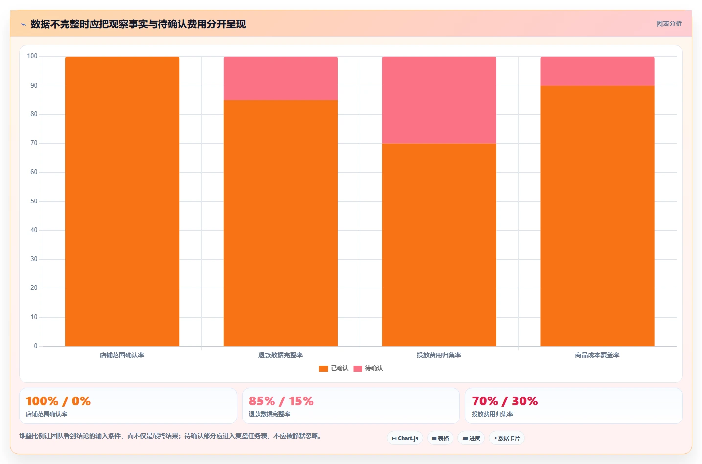Viewport: 702px width, 464px height.
Task: Click the orange segment of 投放费用归集率 bar
Action: pos(439,244)
